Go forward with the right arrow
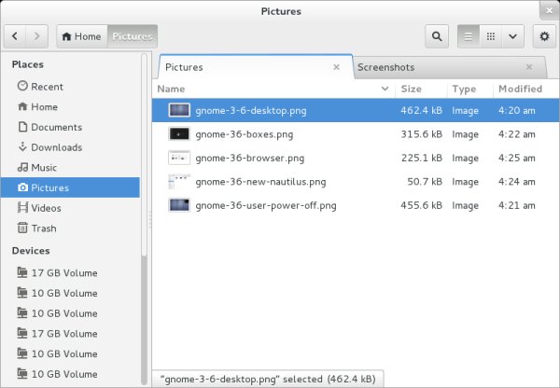 click(x=36, y=36)
